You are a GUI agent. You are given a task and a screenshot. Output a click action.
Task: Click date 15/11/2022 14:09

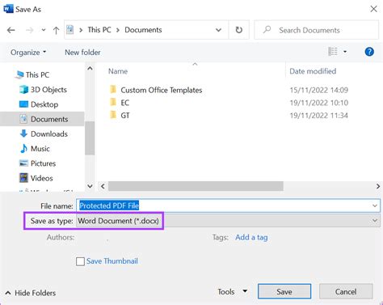319,90
